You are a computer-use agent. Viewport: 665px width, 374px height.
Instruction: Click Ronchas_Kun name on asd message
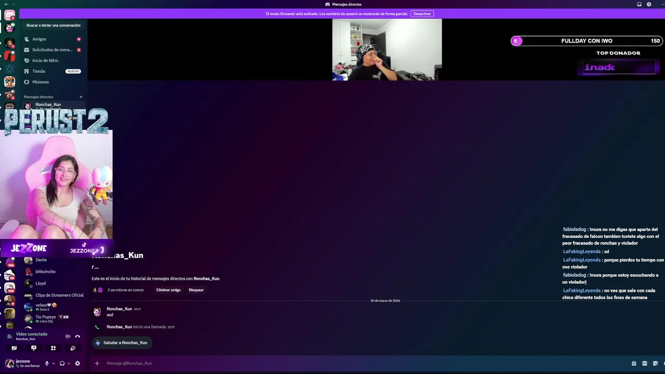coord(119,309)
